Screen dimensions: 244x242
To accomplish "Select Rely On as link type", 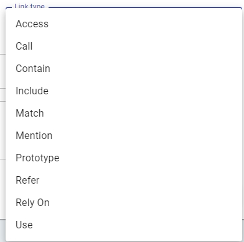I will 124,202.
